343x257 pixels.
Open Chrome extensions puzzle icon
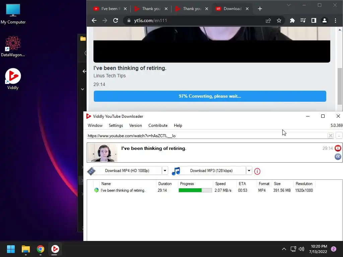(292, 20)
